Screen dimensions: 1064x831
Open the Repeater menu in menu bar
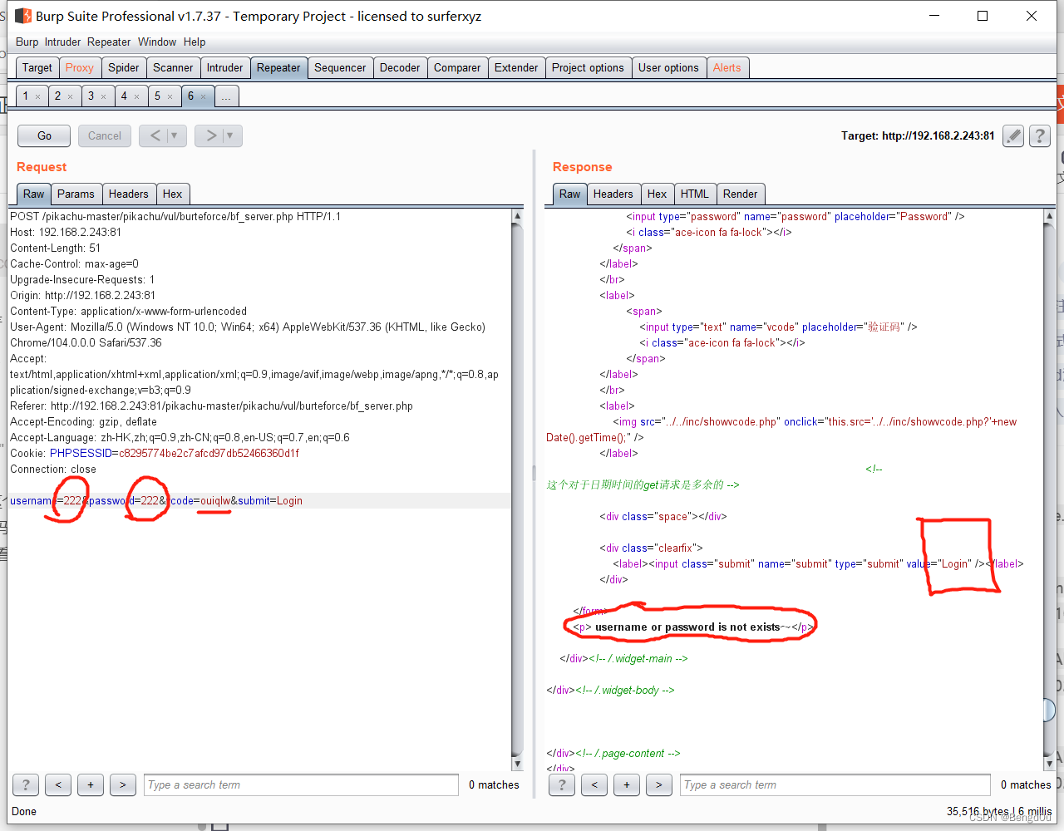109,42
